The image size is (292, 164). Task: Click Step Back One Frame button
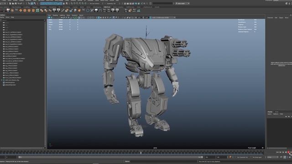[x=283, y=152]
